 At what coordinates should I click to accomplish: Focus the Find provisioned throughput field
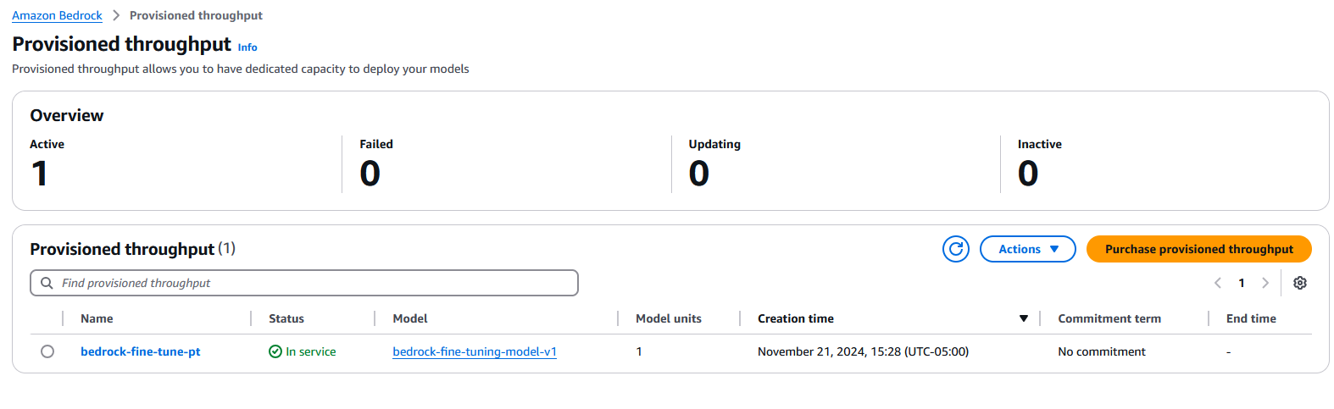click(x=314, y=283)
